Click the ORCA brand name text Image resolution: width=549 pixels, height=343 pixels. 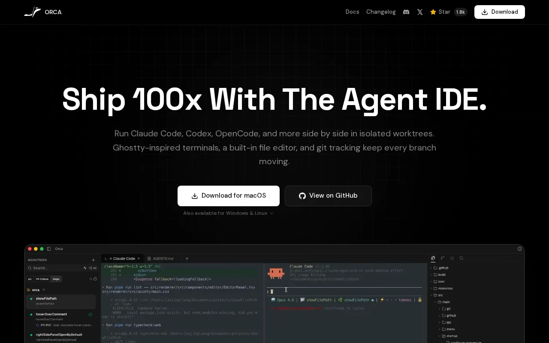tap(53, 12)
